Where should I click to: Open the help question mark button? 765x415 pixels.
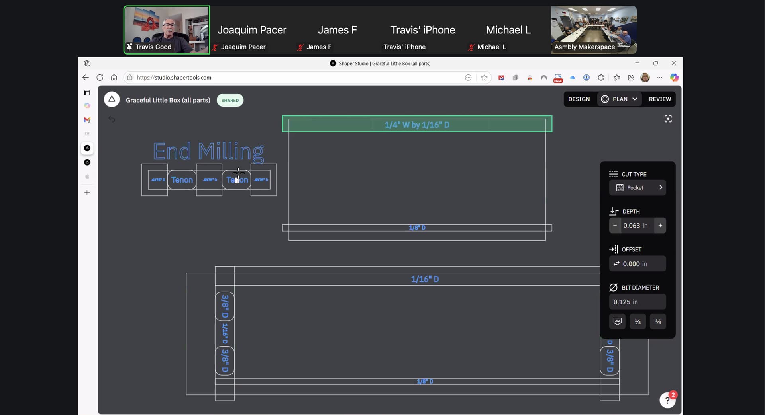tap(668, 400)
